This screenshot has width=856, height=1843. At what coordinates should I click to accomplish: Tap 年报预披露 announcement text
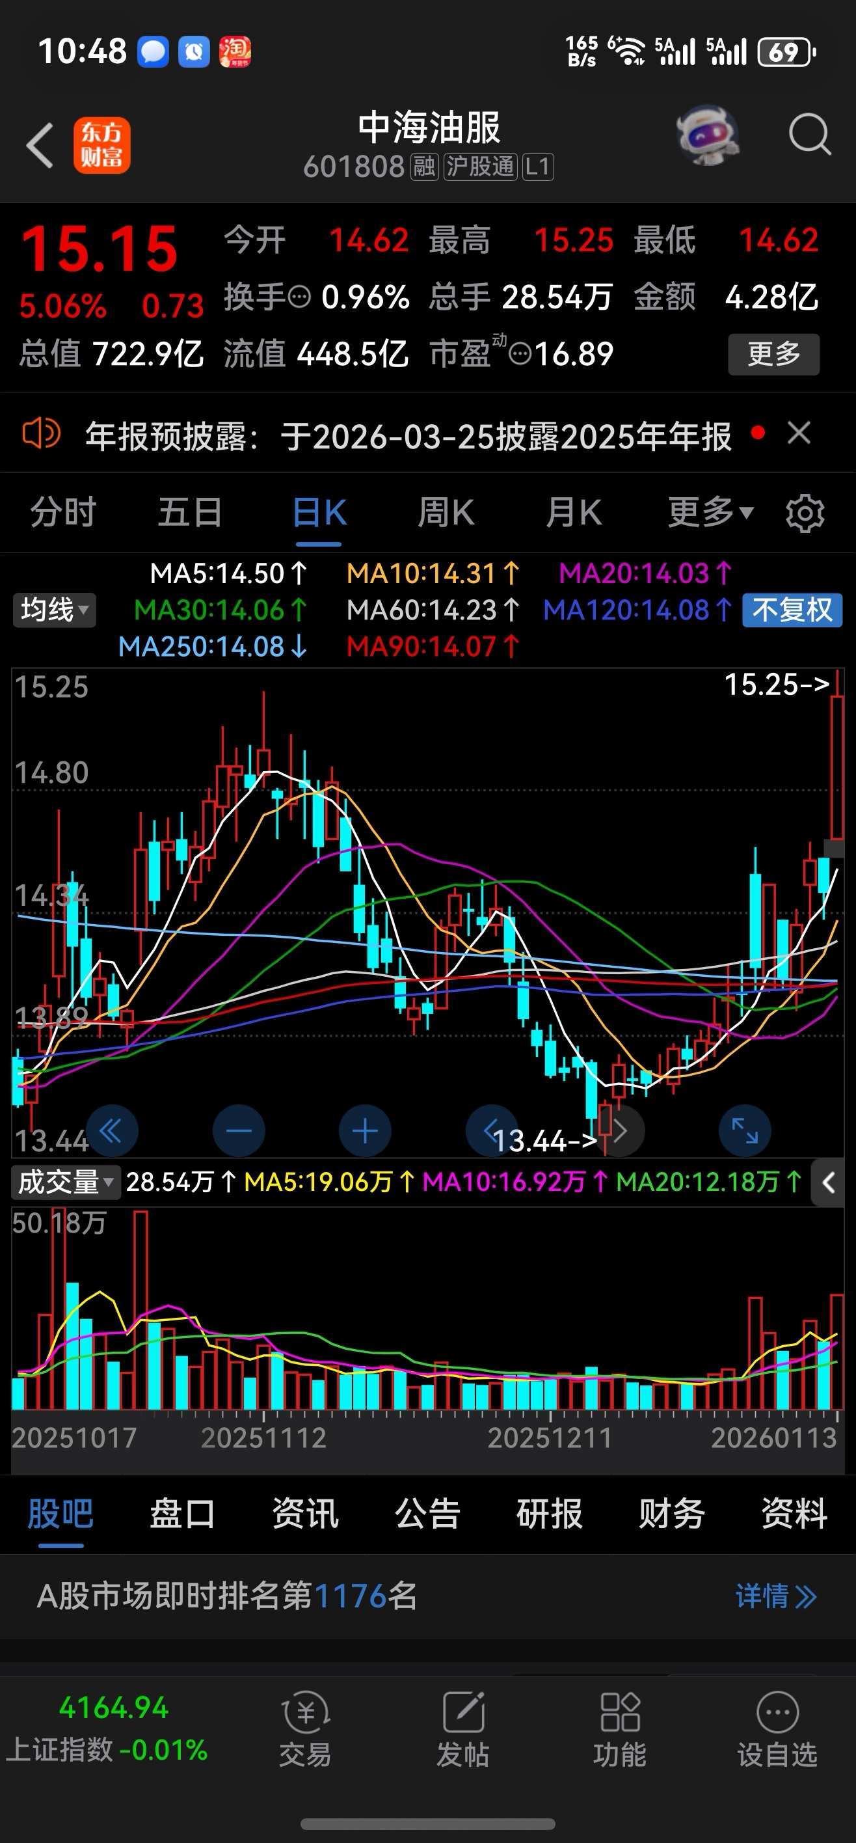click(x=408, y=436)
